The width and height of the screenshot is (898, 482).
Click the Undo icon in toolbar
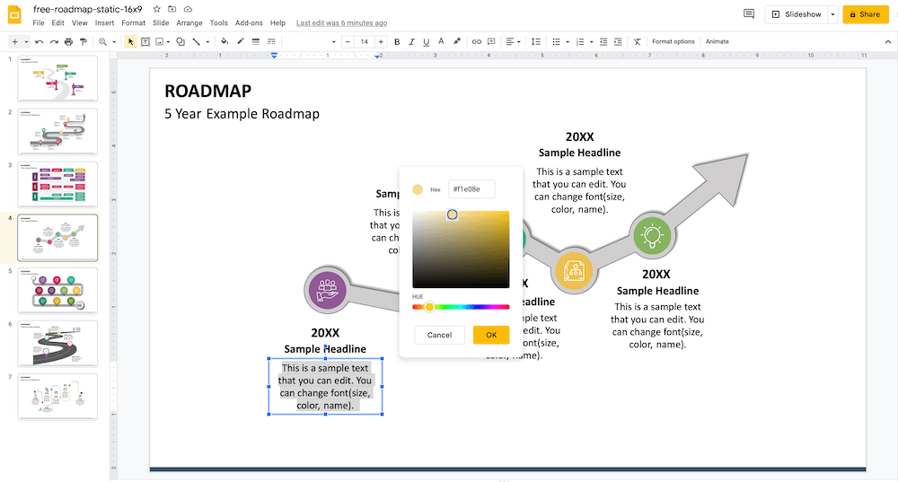(x=39, y=42)
